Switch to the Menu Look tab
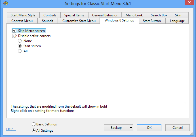The width and height of the screenshot is (196, 137). pos(134,15)
